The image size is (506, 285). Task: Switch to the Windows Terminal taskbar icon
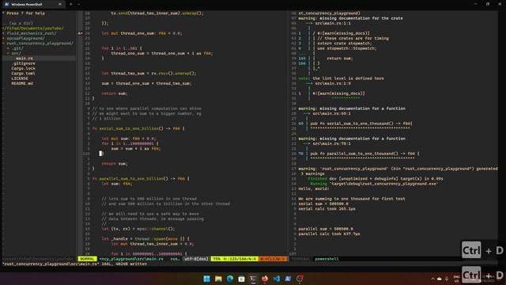253,279
